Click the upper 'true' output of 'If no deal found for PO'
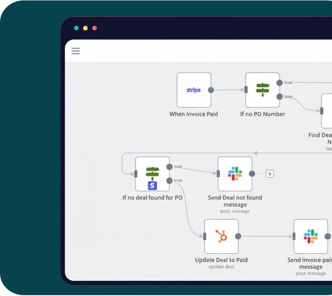Screen dimensions: 332x296 click(169, 167)
